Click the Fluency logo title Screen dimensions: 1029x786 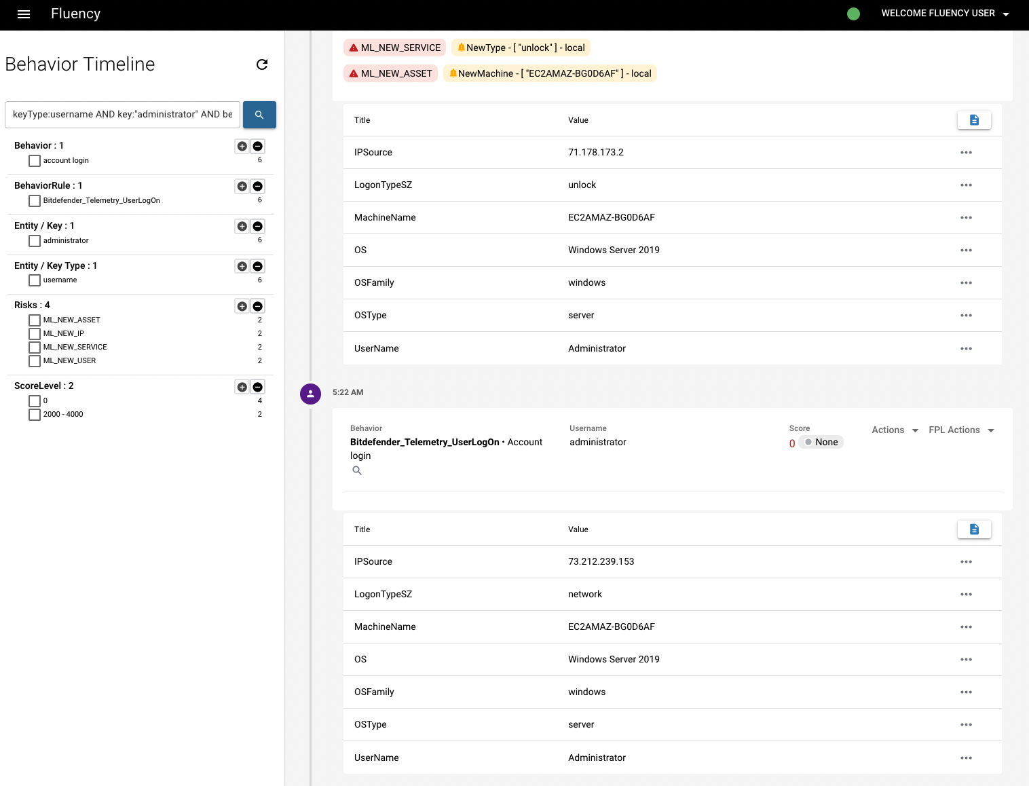tap(75, 14)
